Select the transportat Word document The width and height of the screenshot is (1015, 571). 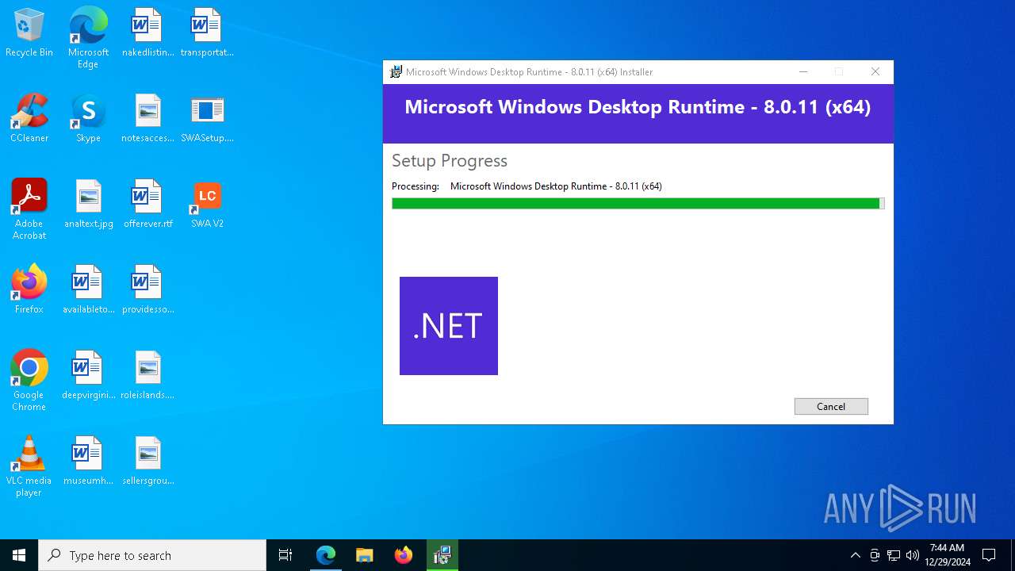click(x=207, y=33)
